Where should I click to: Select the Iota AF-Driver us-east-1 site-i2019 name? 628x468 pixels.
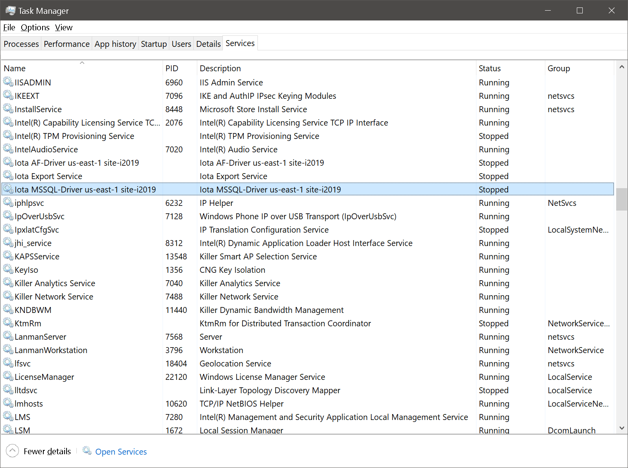[77, 163]
